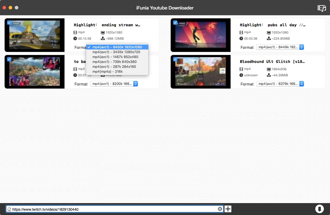This screenshot has height=215, width=330.
Task: Click download size icon beside ~224.85MiB
Action: coord(269,38)
